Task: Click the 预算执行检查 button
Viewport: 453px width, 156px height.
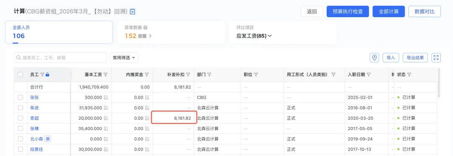Action: tap(348, 12)
